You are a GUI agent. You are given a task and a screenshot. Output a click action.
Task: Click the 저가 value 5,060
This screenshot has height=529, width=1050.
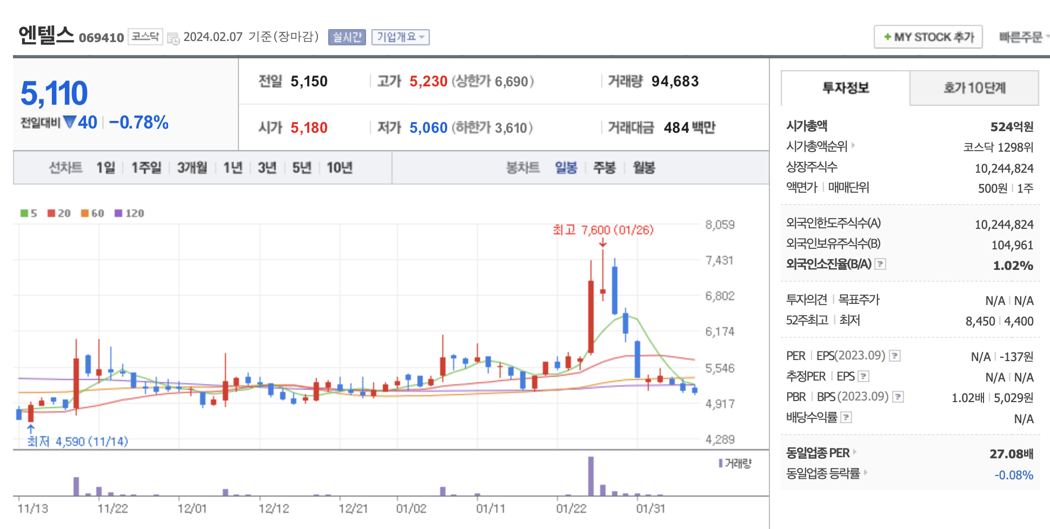[x=428, y=128]
